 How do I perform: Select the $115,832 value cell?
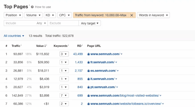pos(43,54)
